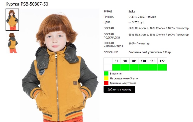193x122 pixels.
Task: Click the Добавить в корзину button
Action: pos(119,89)
